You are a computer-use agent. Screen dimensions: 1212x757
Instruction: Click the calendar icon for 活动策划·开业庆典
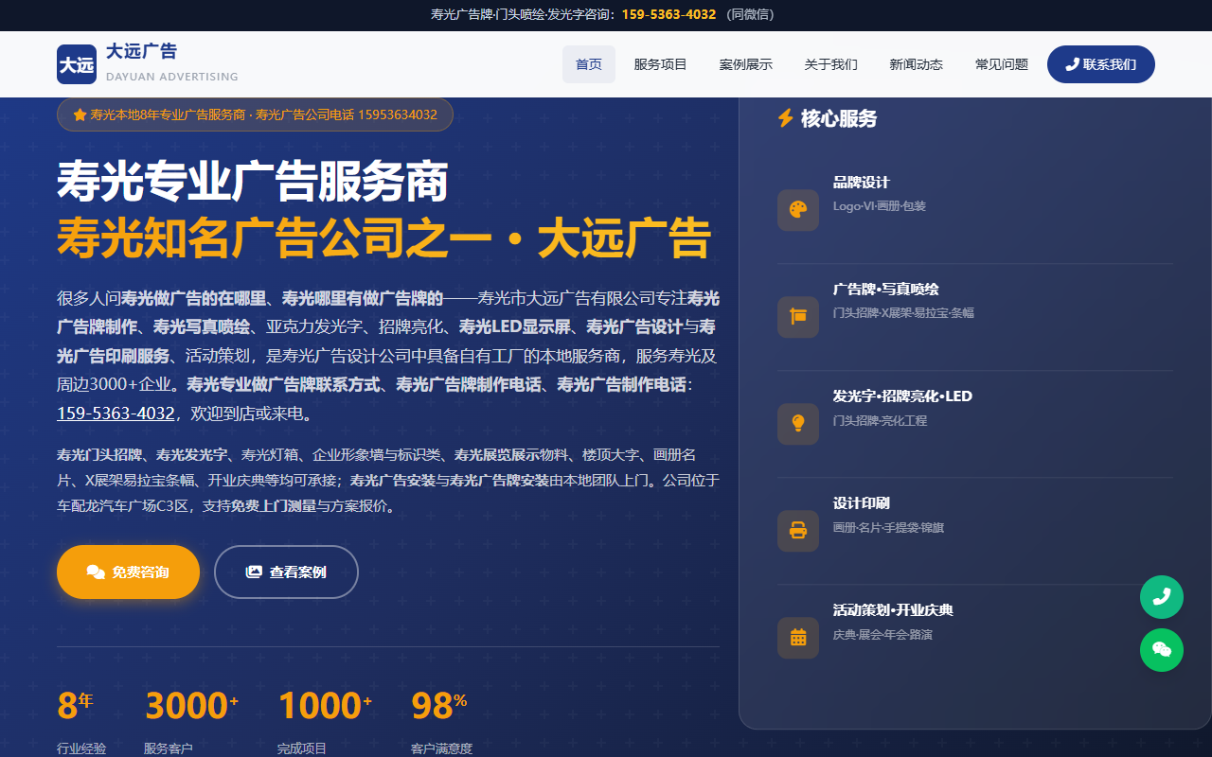coord(798,638)
